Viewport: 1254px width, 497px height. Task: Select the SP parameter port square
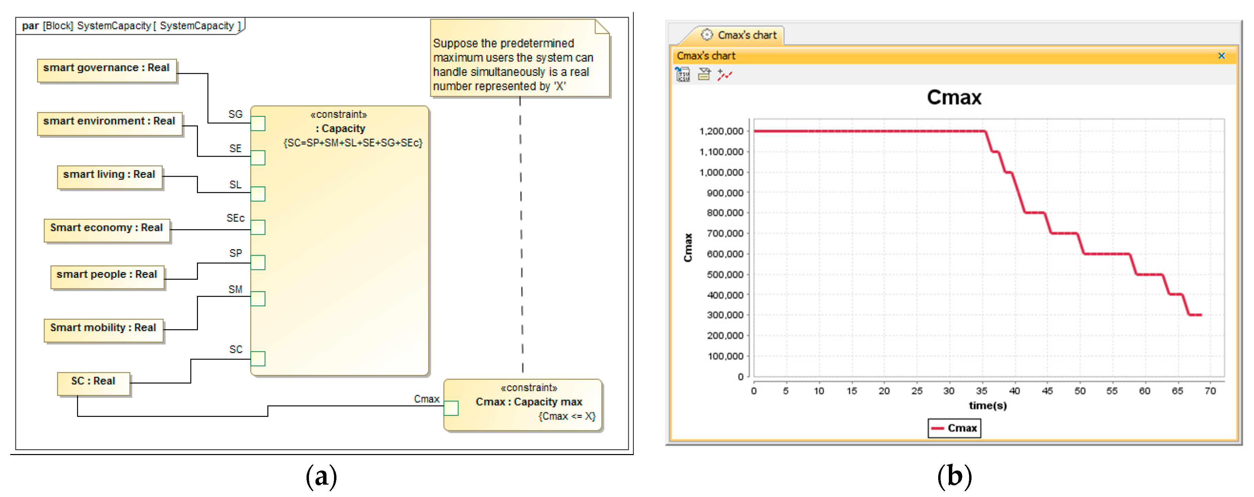point(258,263)
